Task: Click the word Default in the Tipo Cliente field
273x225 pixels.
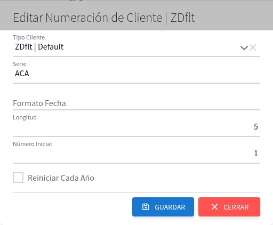Action: [51, 47]
